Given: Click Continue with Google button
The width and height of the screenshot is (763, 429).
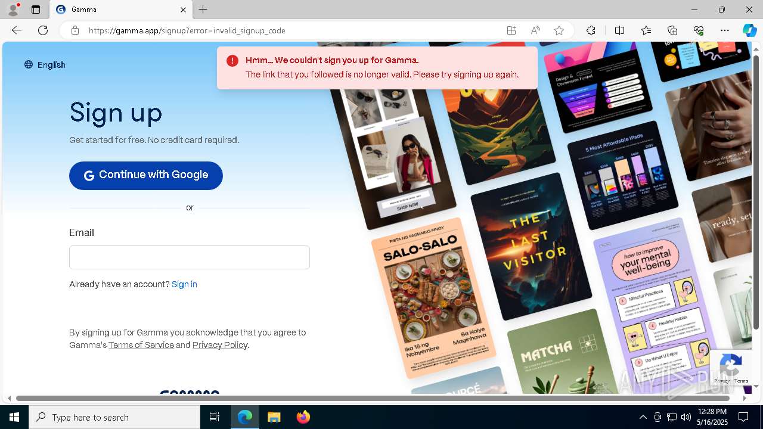Looking at the screenshot, I should [146, 175].
